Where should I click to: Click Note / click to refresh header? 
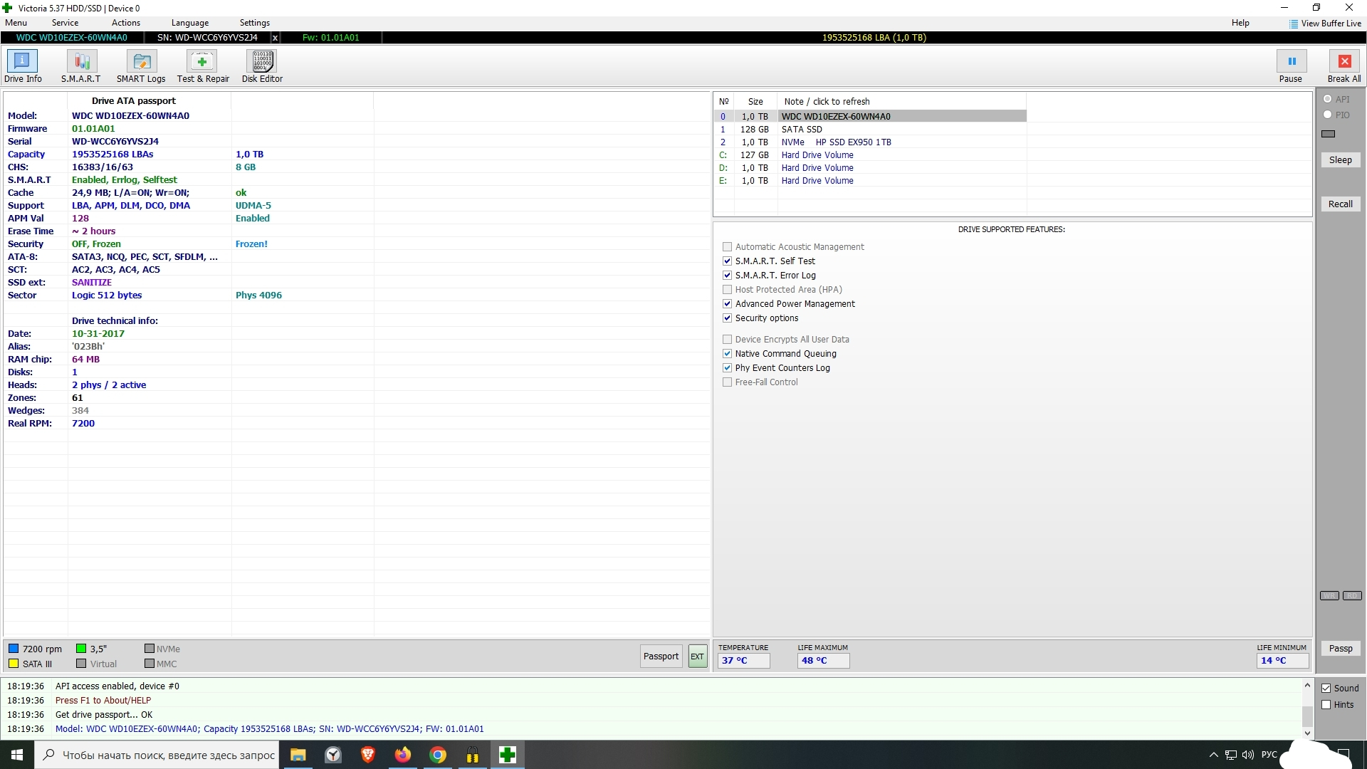point(827,102)
